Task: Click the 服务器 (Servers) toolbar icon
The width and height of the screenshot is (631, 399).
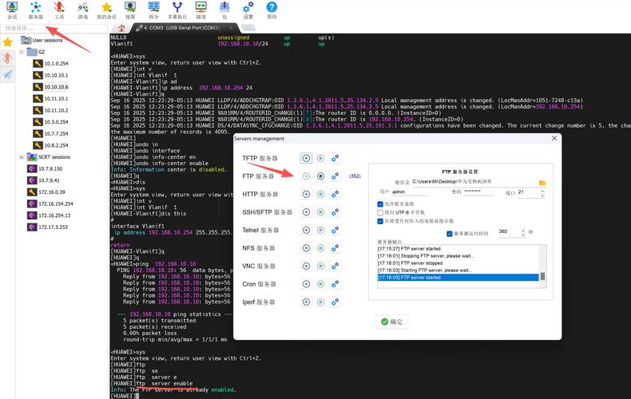Action: 36,10
